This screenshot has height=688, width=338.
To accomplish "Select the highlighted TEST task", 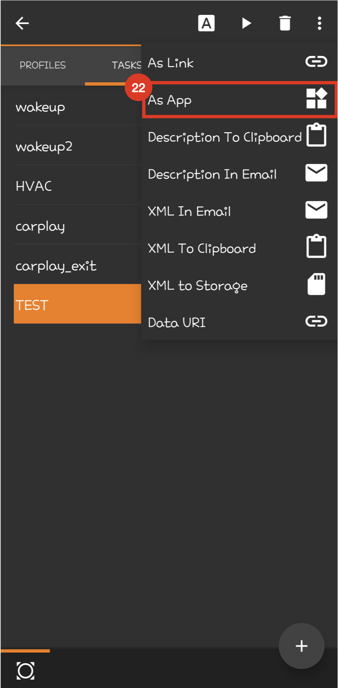I will [x=78, y=304].
